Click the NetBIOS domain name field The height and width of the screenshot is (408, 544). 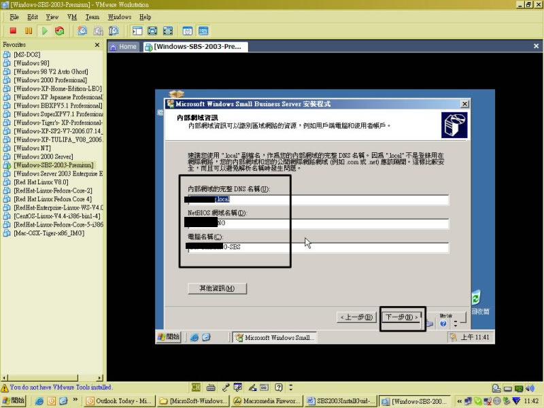[x=318, y=224]
